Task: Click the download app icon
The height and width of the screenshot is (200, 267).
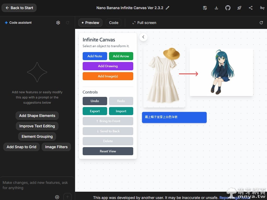Action: [x=216, y=8]
